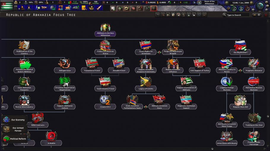Viewport: 270px width, 151px height.
Task: Select the Nationalize Russian Business focus
Action: pos(254,84)
